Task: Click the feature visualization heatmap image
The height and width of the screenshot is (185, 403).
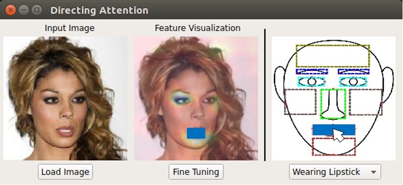Action: 196,98
